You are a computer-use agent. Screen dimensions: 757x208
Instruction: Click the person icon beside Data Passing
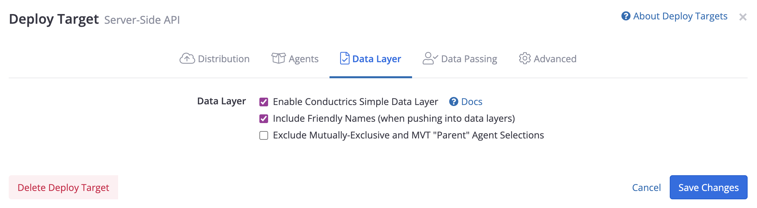(429, 58)
